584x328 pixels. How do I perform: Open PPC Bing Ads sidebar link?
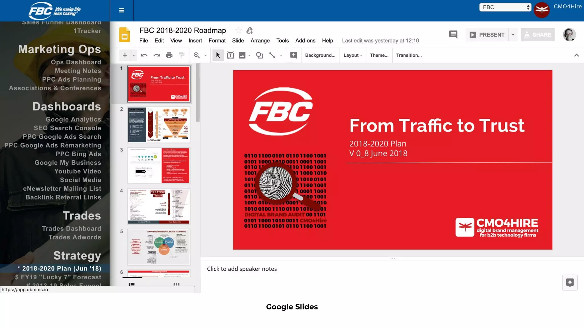point(78,154)
